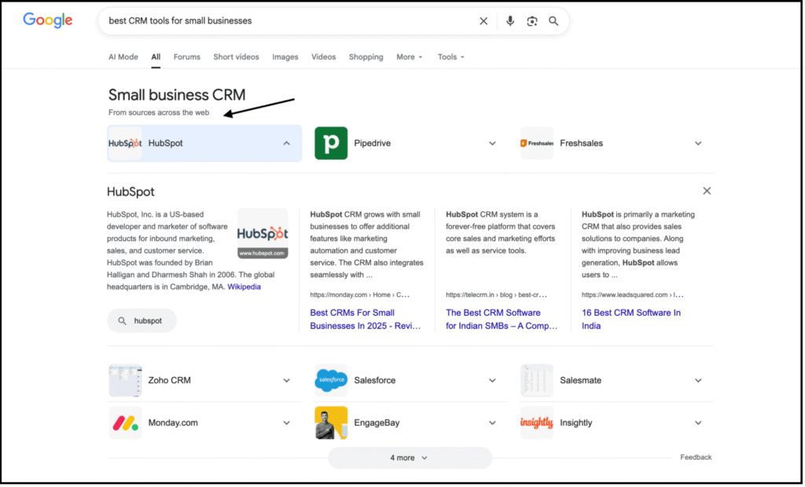The height and width of the screenshot is (487, 805).
Task: Click the Insightly logo icon
Action: coord(536,422)
